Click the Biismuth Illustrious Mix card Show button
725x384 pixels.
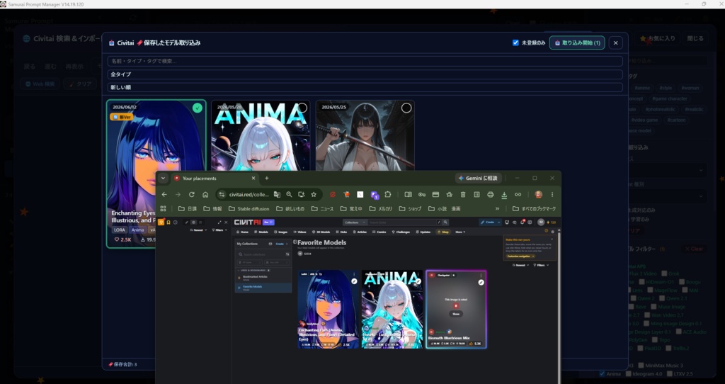[456, 314]
